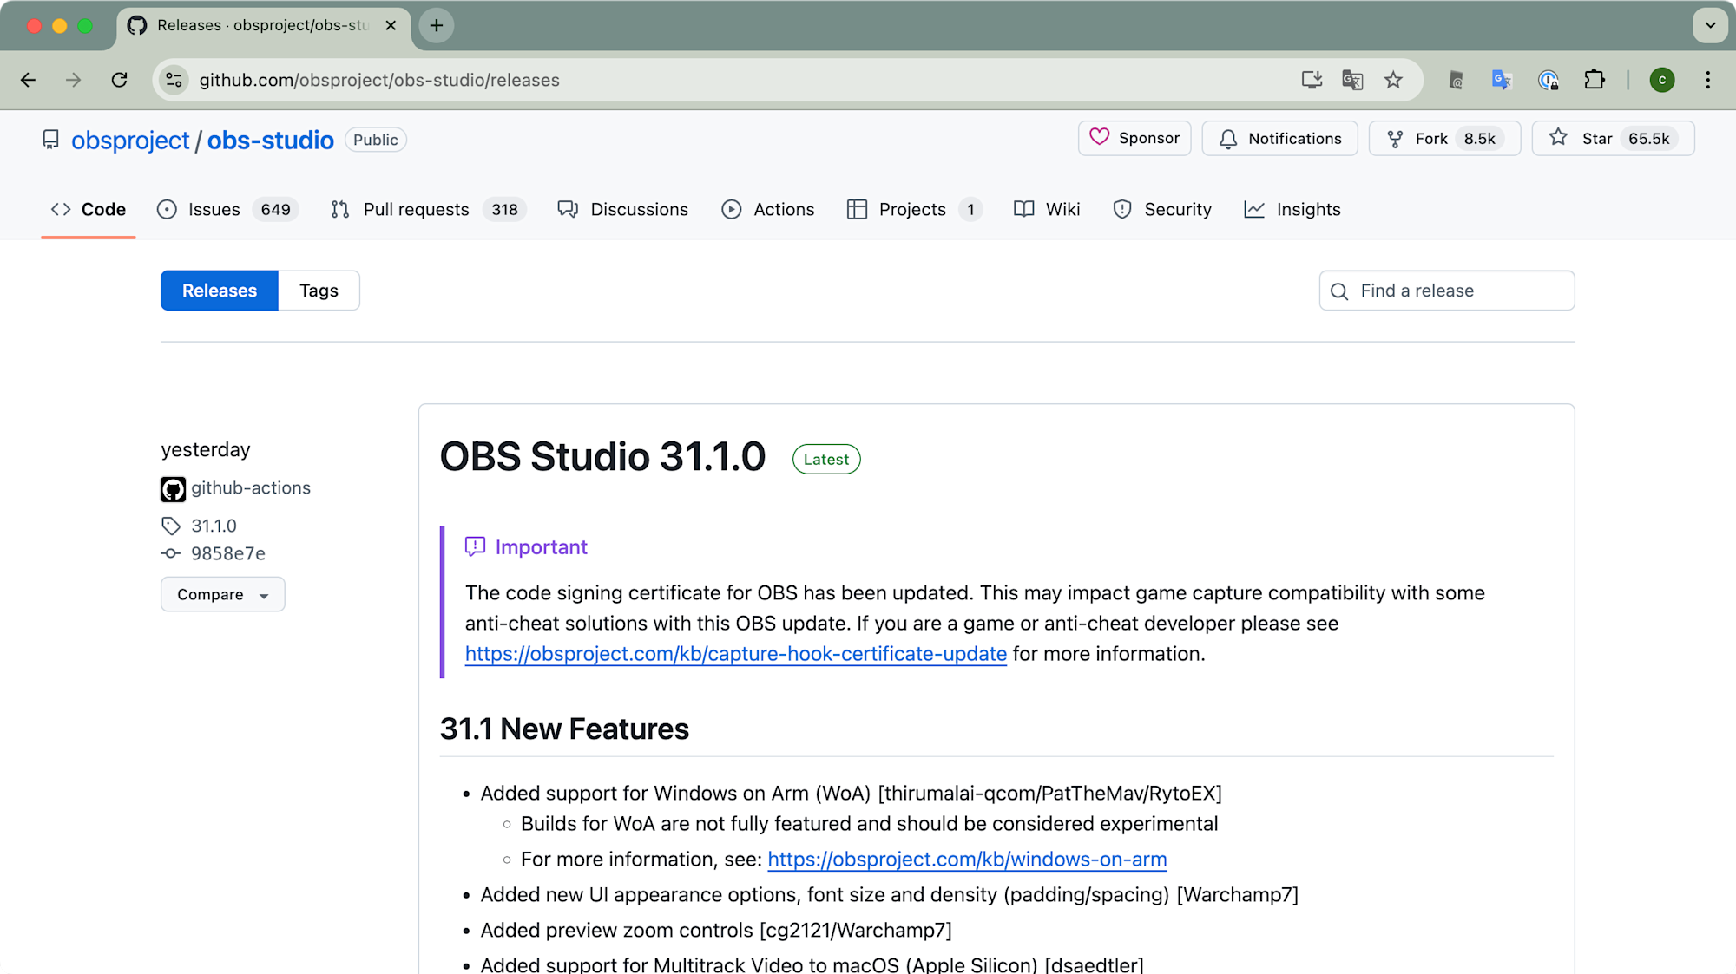This screenshot has height=974, width=1736.
Task: Open the Wiki tab
Action: (x=1047, y=209)
